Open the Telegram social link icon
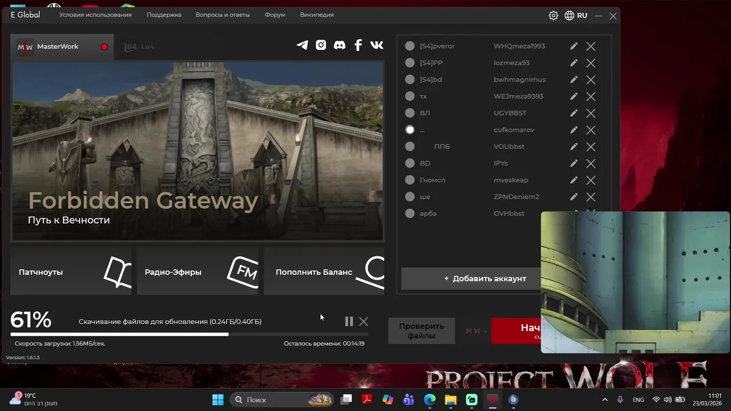The image size is (731, 411). pos(302,45)
